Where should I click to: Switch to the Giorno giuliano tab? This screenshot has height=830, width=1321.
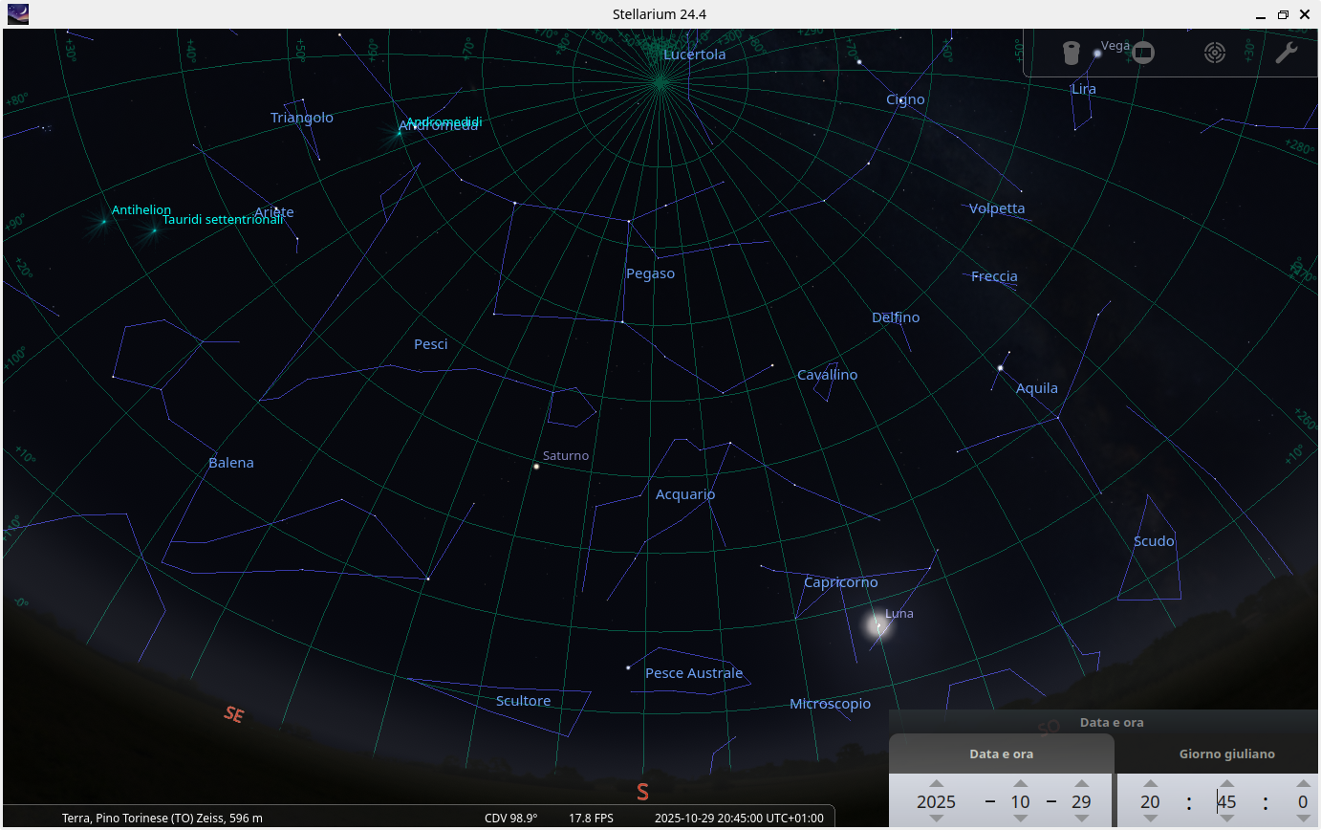click(1226, 754)
